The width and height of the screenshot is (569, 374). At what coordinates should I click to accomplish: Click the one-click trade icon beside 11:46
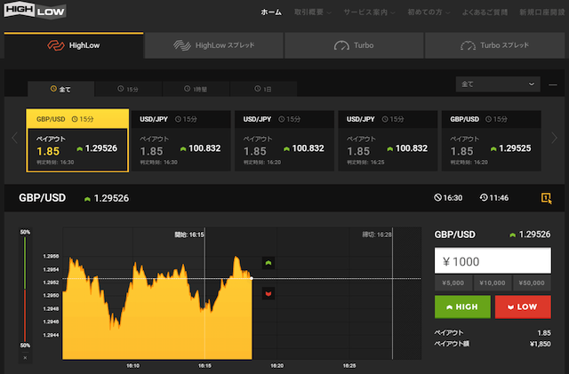point(547,198)
